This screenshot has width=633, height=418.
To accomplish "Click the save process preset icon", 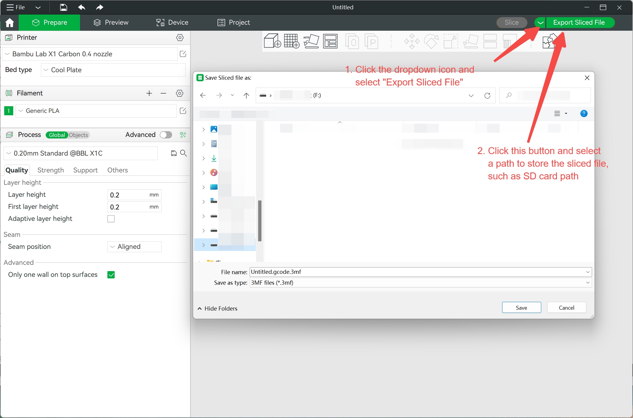I will pyautogui.click(x=174, y=153).
